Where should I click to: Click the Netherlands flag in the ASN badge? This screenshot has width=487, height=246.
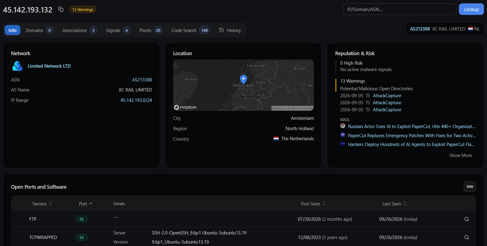click(x=471, y=29)
